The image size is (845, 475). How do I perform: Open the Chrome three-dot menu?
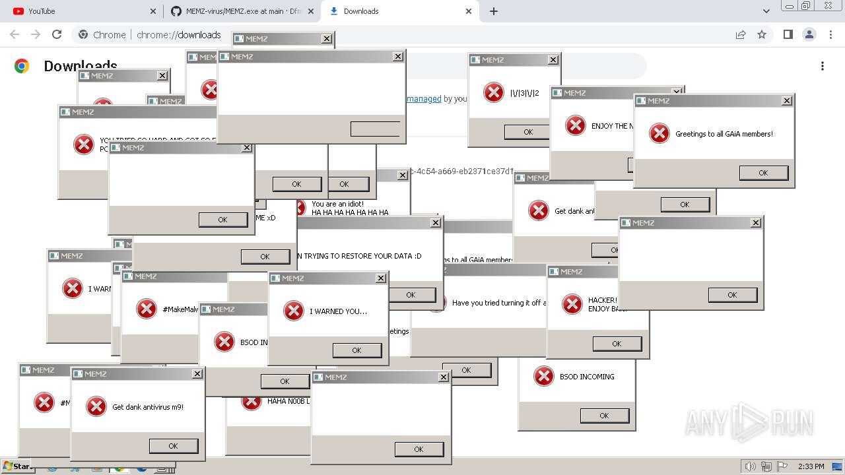[830, 34]
